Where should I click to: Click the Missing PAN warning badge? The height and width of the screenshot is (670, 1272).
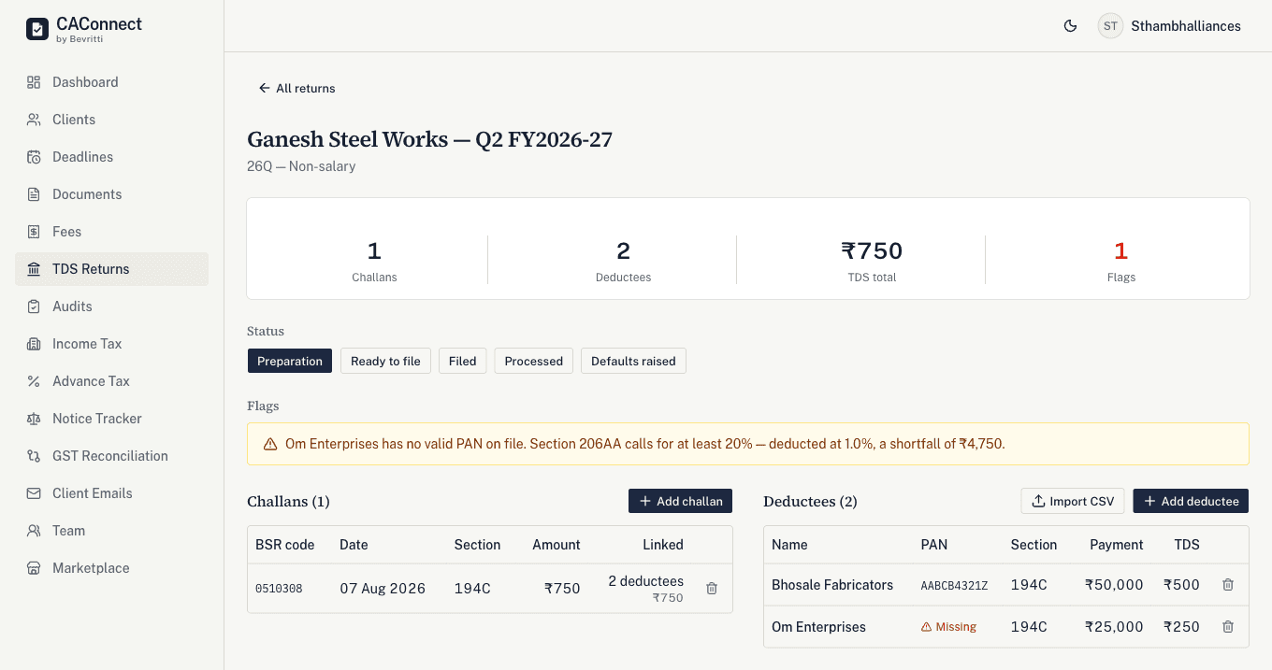(948, 627)
